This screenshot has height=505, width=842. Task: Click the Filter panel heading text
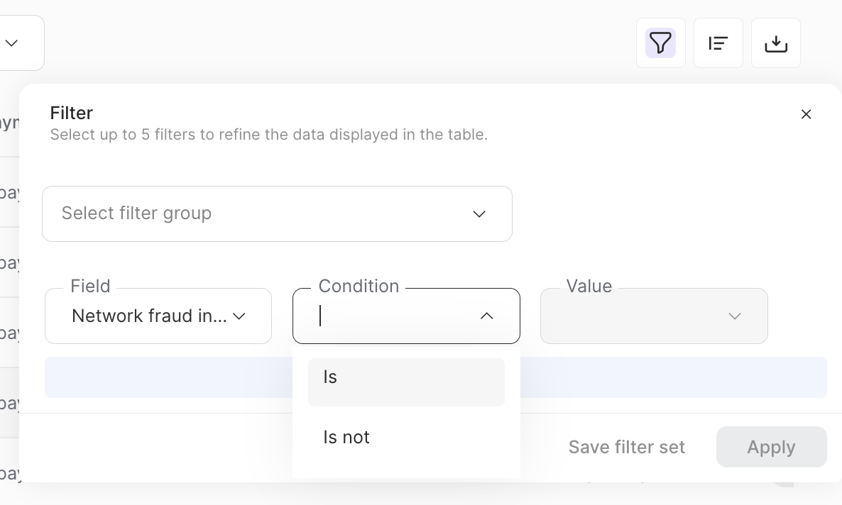72,113
